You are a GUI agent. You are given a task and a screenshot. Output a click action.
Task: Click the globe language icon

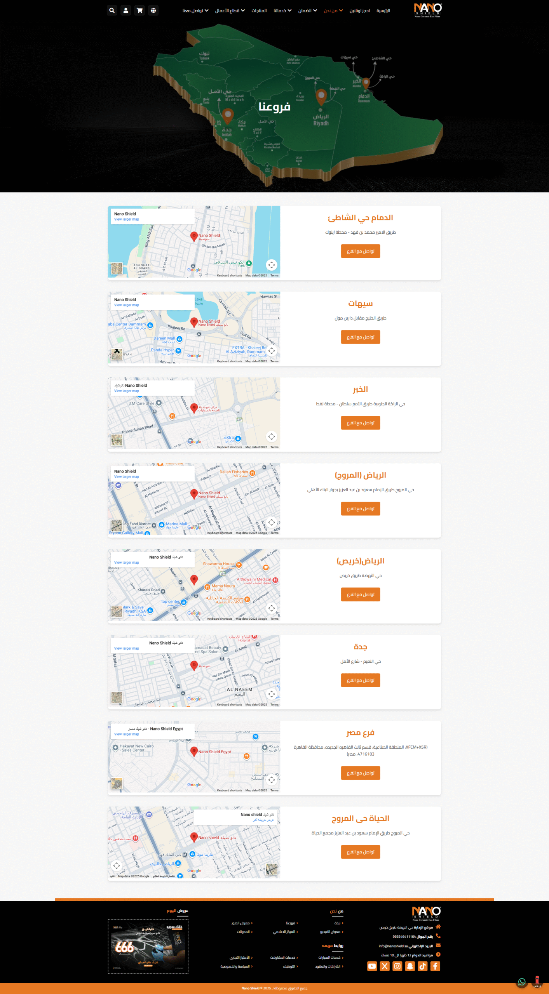coord(153,10)
